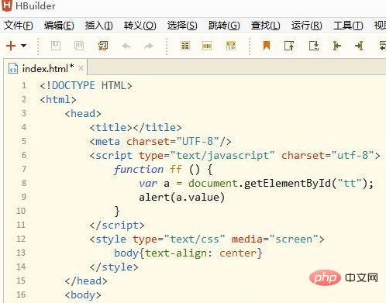386x303 pixels.
Task: Click line number 7 in gutter
Action: click(x=24, y=169)
